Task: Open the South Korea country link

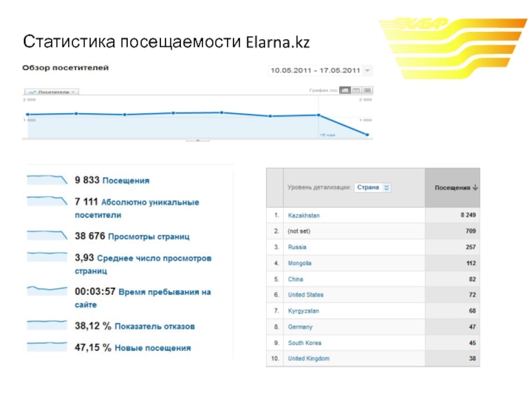Action: (x=305, y=343)
